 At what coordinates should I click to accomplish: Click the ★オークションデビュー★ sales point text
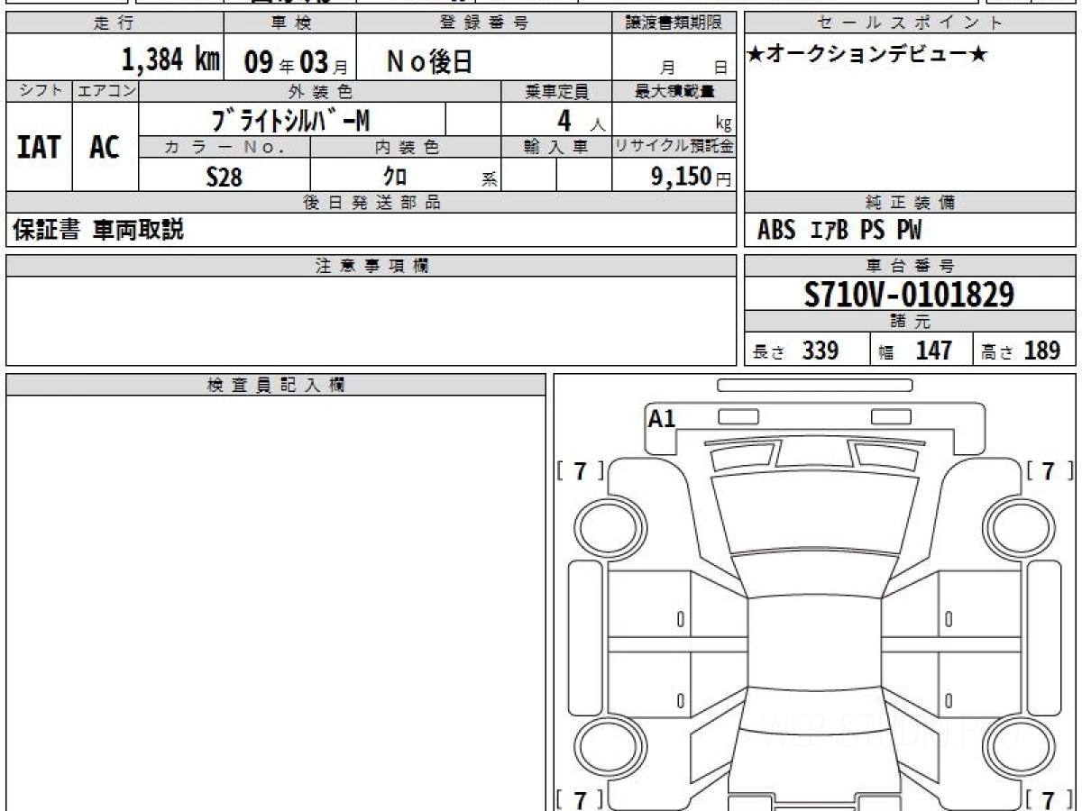pos(867,56)
